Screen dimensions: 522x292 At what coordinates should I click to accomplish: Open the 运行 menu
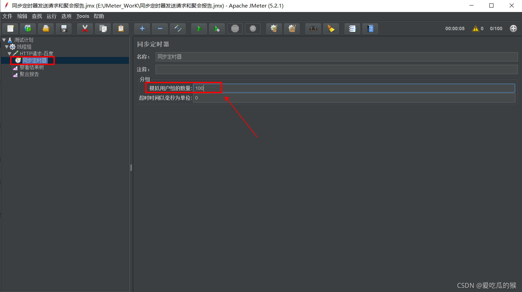tap(52, 16)
